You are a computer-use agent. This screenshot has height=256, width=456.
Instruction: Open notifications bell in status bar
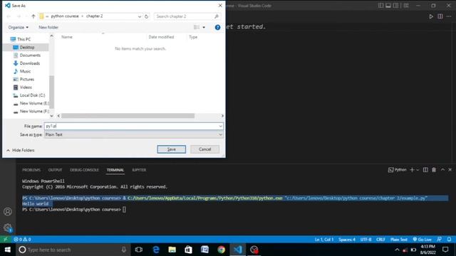click(449, 240)
